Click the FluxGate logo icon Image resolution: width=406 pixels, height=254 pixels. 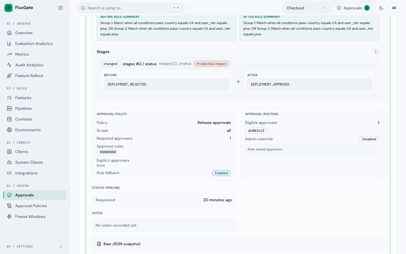[8, 8]
